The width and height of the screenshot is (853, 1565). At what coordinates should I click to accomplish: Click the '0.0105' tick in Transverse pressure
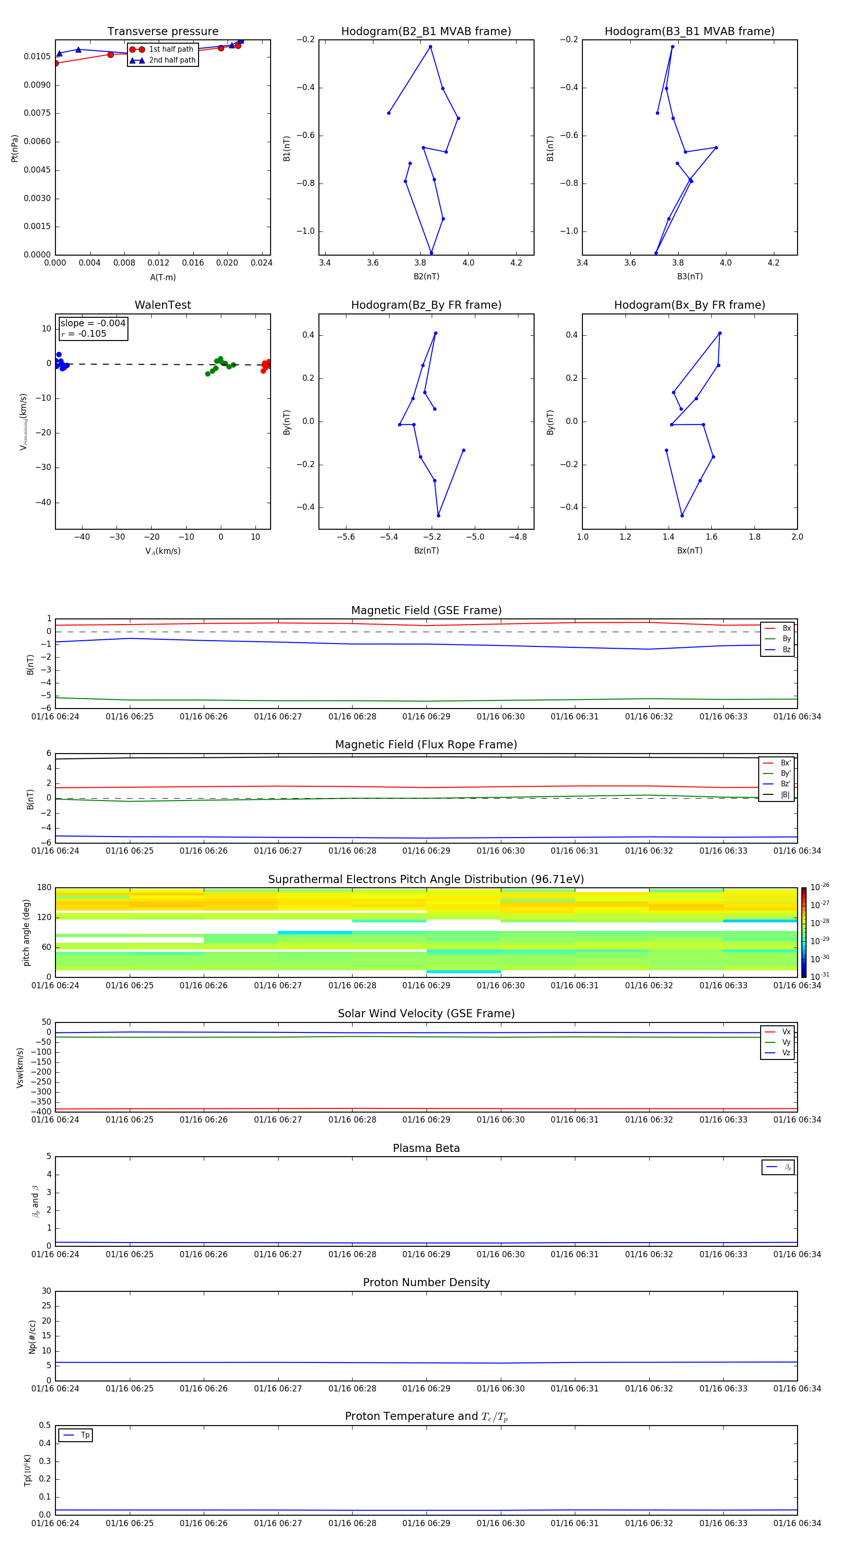pos(37,56)
